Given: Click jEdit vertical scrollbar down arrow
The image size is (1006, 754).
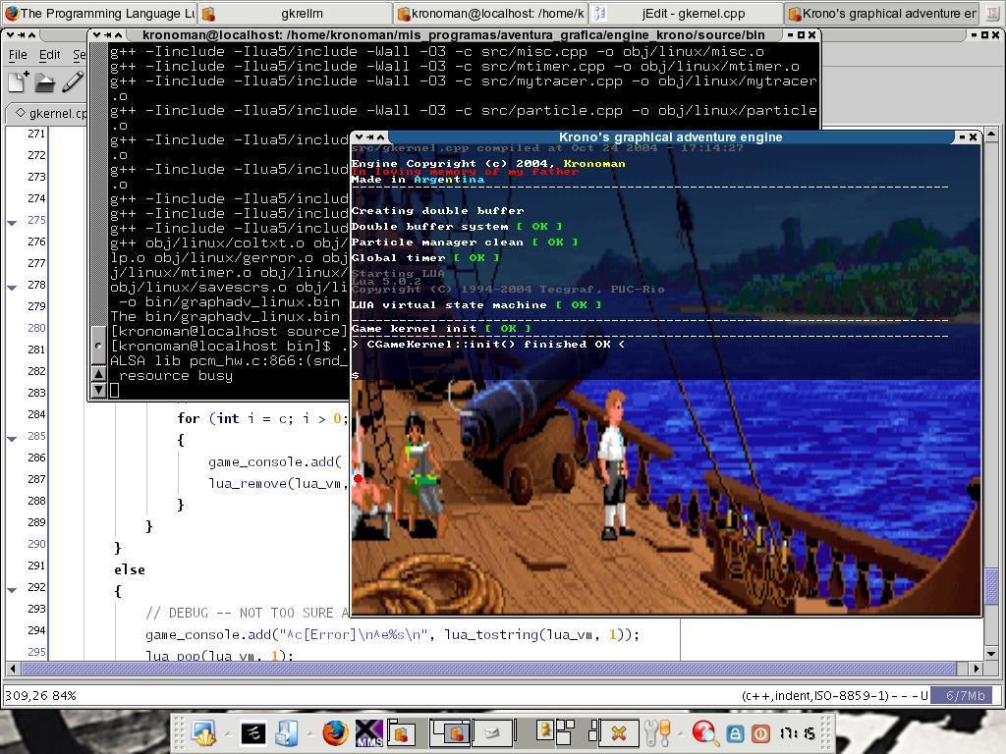Looking at the screenshot, I should coord(992,653).
